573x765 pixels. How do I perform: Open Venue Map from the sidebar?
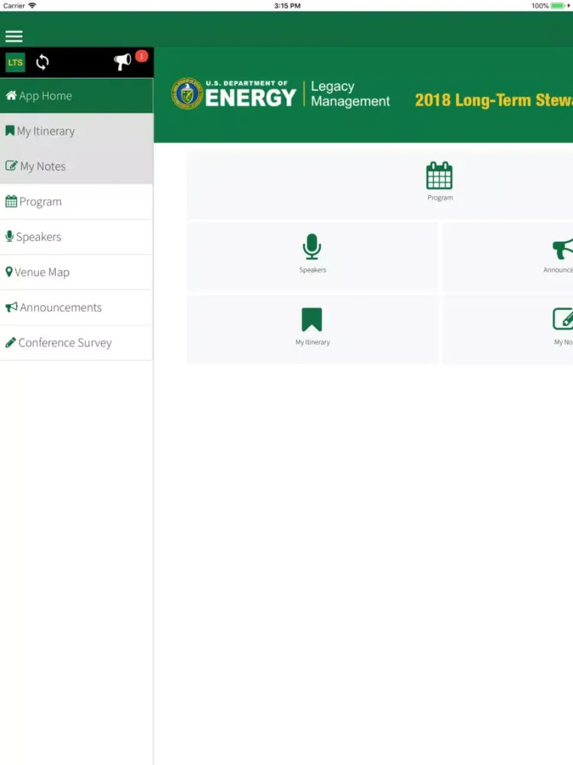coord(76,272)
